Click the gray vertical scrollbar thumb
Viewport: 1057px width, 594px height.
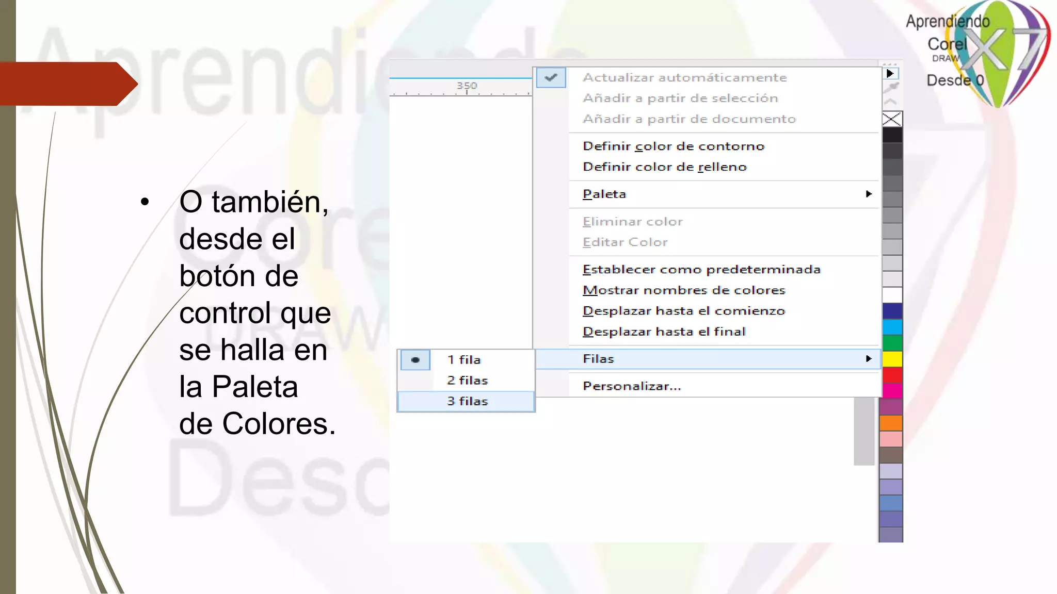click(x=864, y=431)
